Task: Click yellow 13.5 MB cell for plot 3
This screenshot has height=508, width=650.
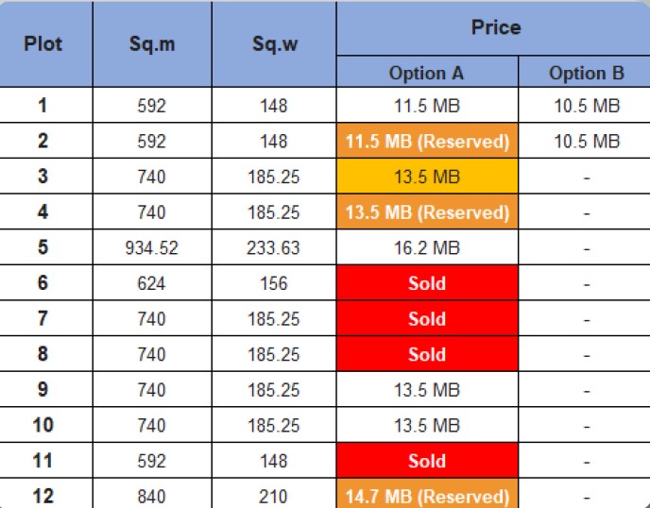Action: [x=427, y=177]
